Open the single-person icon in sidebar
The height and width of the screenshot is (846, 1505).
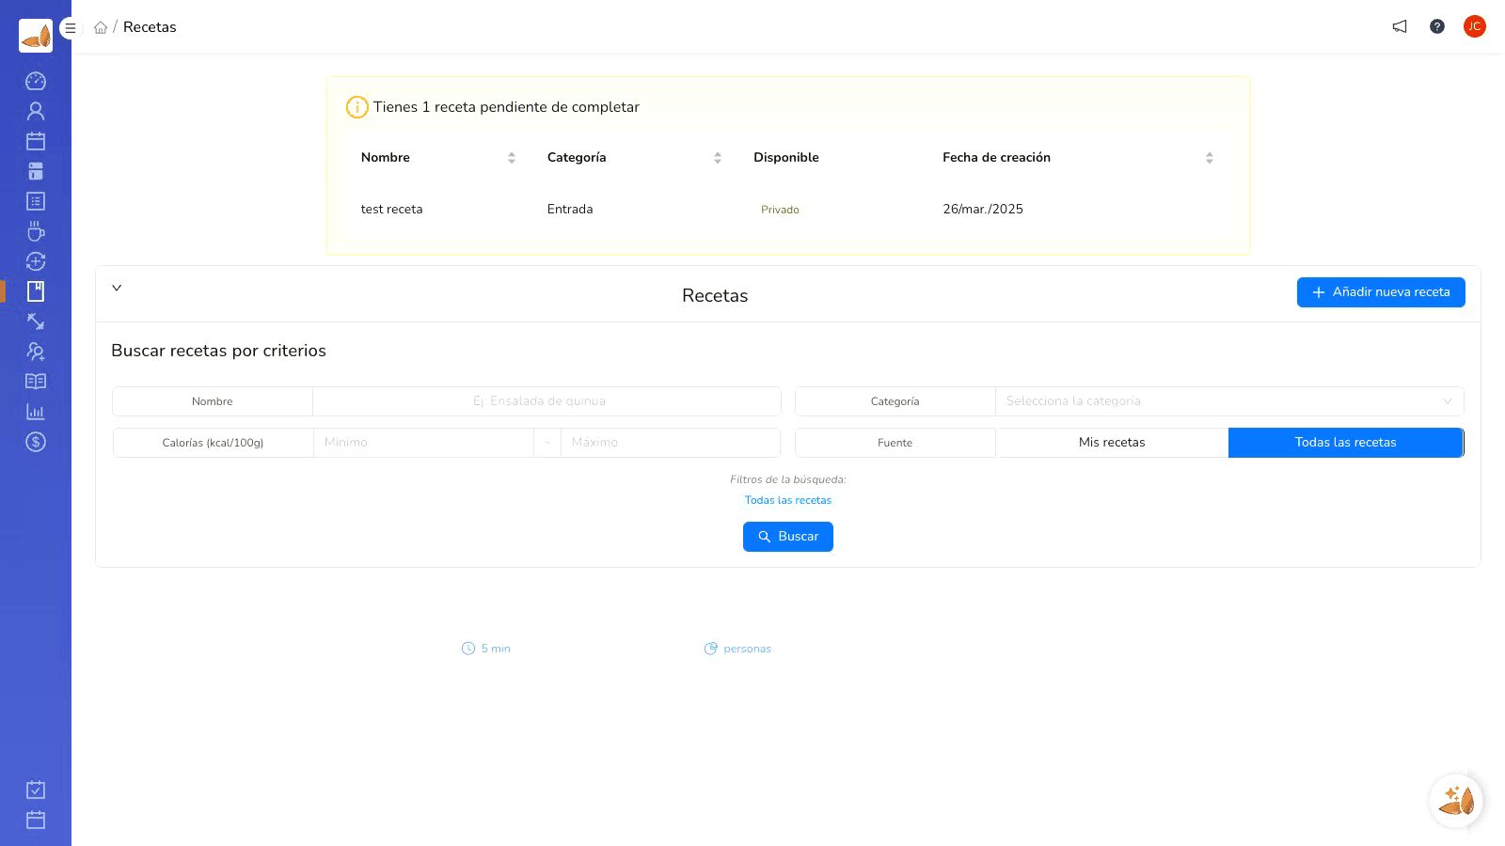[36, 111]
